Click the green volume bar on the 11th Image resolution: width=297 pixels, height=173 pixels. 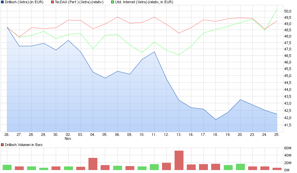click(x=154, y=167)
